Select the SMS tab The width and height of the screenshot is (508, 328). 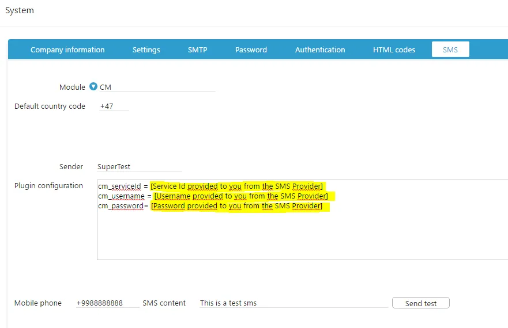click(x=450, y=49)
